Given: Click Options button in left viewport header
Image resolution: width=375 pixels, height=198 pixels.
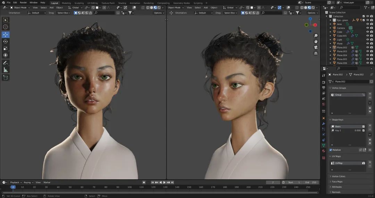Looking at the screenshot, I should click(158, 13).
